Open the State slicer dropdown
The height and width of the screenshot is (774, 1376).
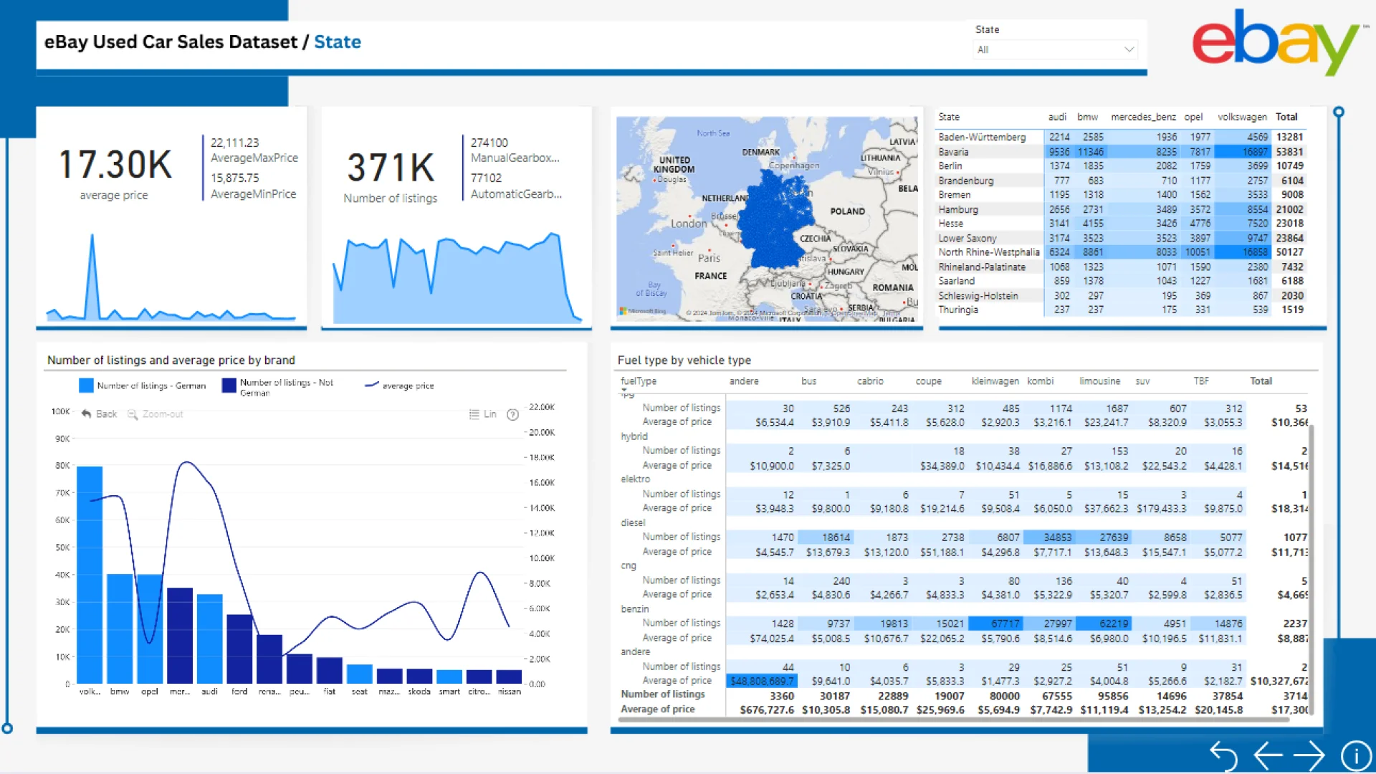1055,49
